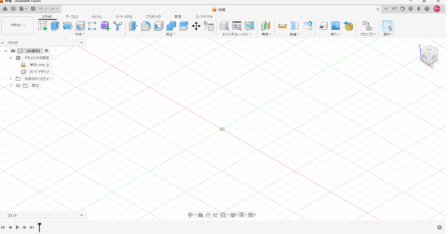Open the Configuration table icon

(x=237, y=26)
